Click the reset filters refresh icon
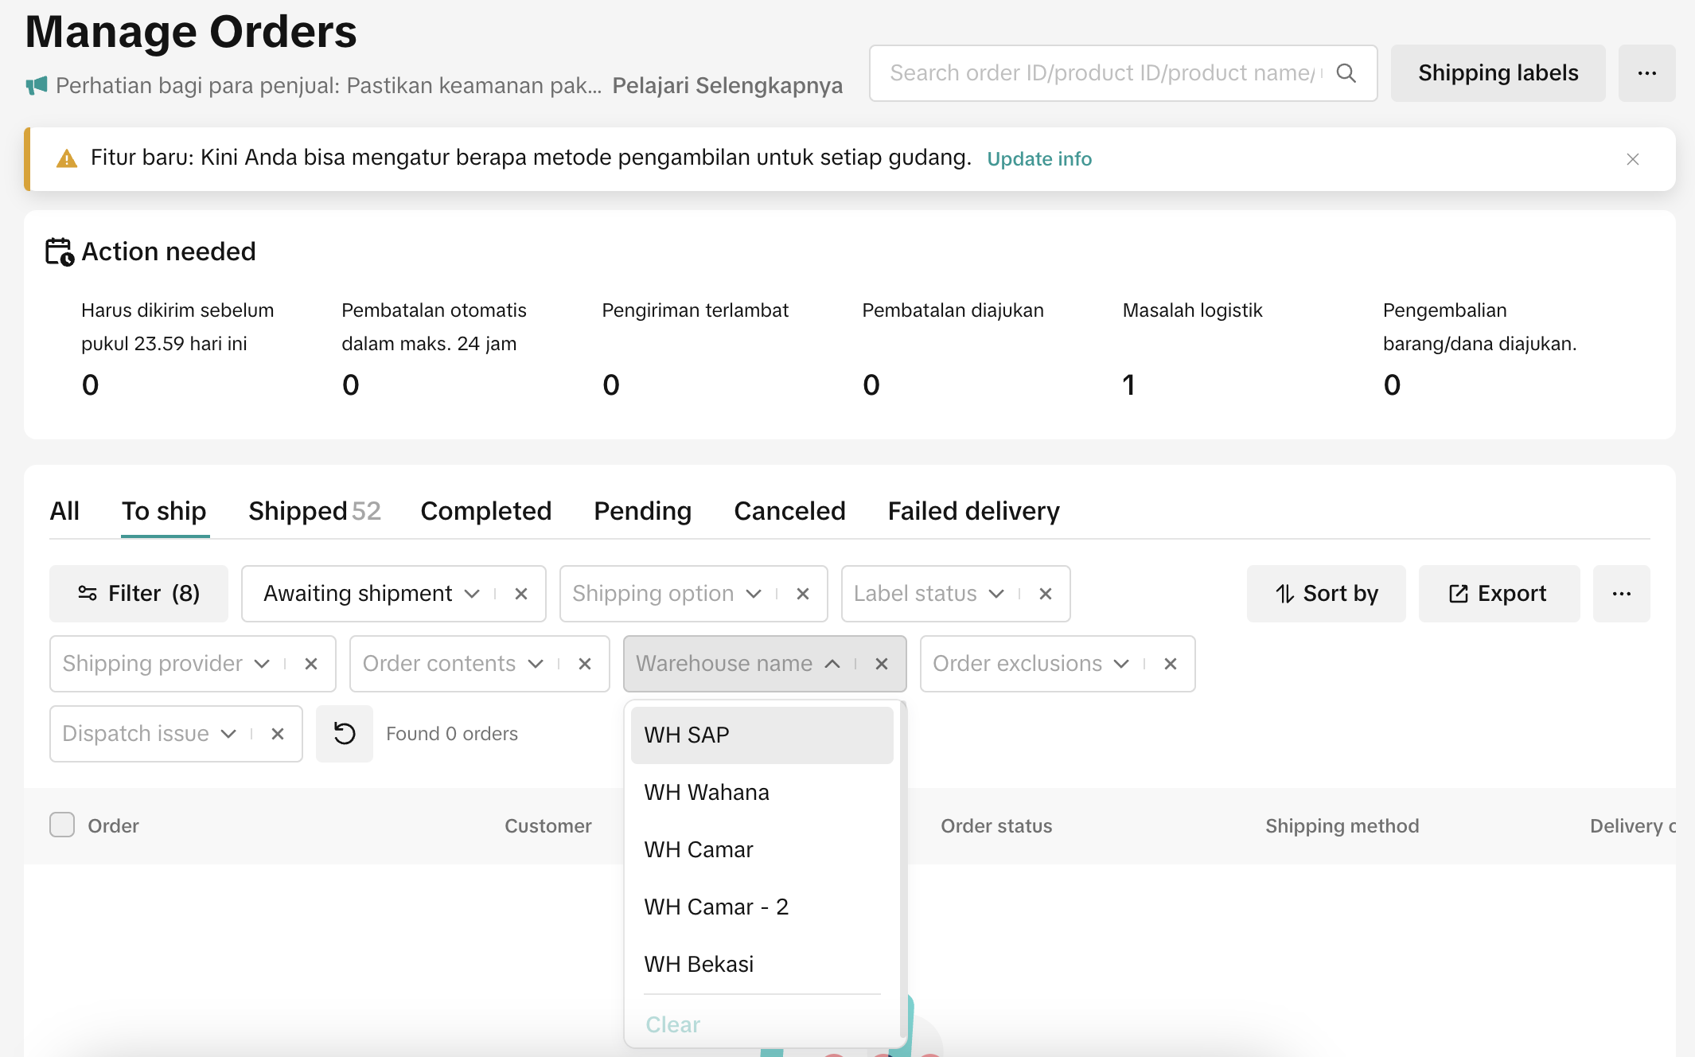The width and height of the screenshot is (1695, 1057). (344, 734)
